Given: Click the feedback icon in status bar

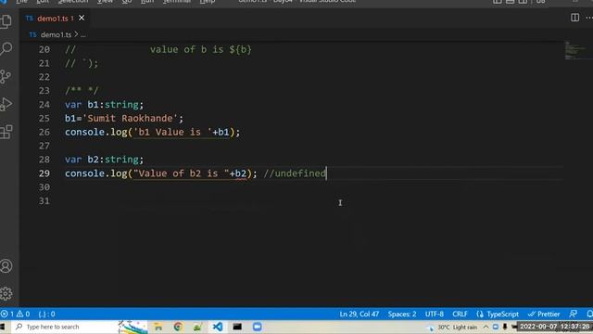Looking at the screenshot, I should click(x=573, y=314).
